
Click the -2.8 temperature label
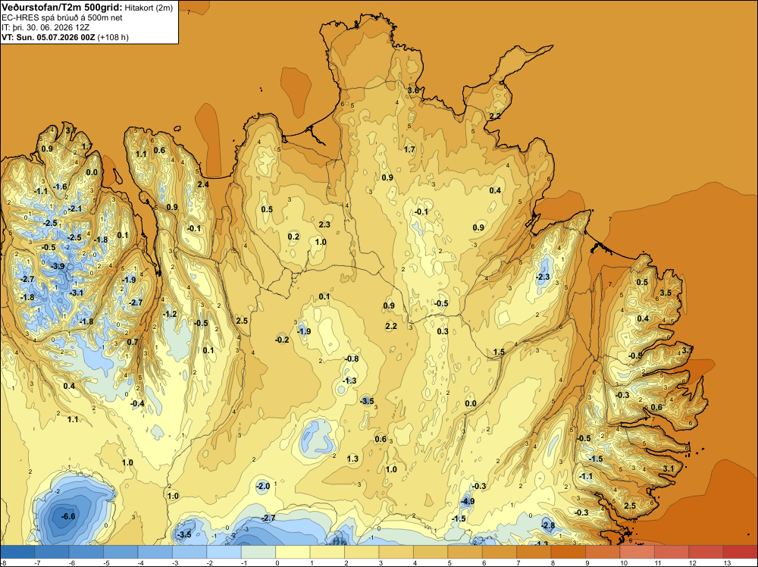pos(548,525)
